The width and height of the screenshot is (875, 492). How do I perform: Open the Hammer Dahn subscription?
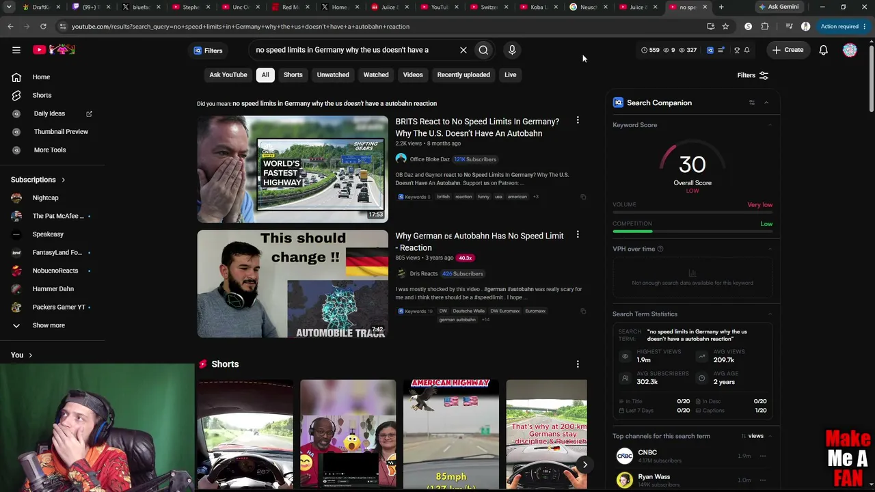53,289
